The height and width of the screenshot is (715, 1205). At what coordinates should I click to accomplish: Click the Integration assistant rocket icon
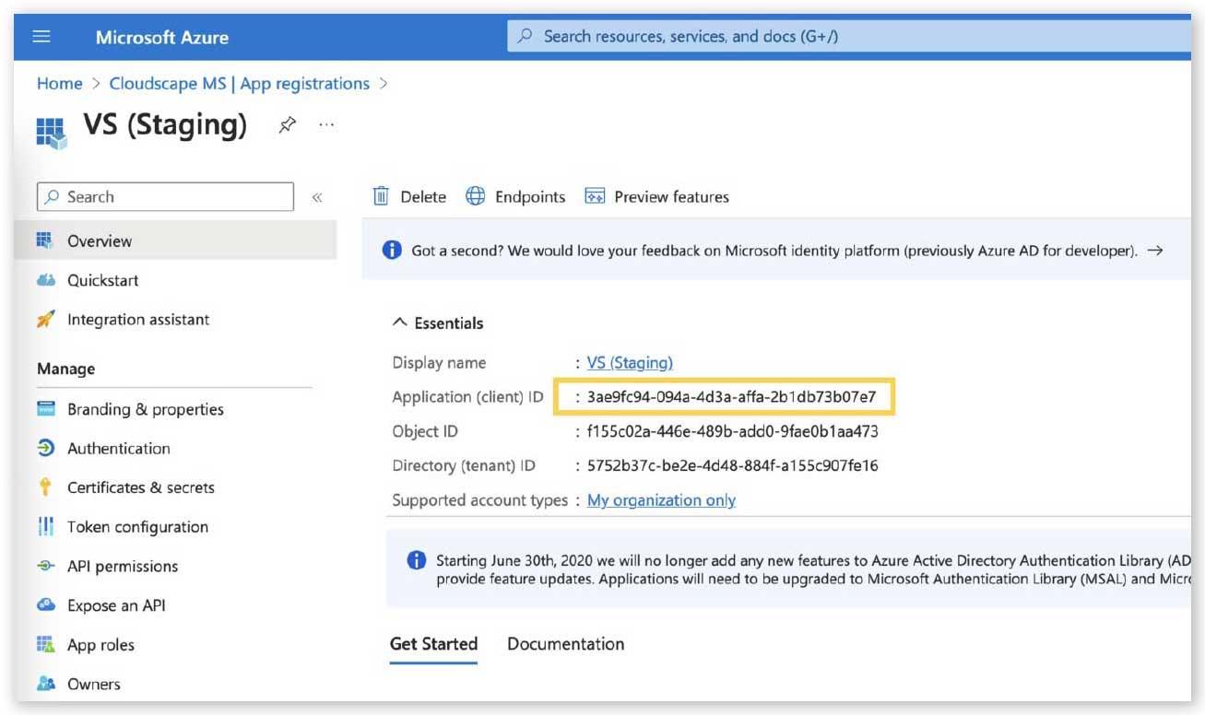tap(45, 320)
